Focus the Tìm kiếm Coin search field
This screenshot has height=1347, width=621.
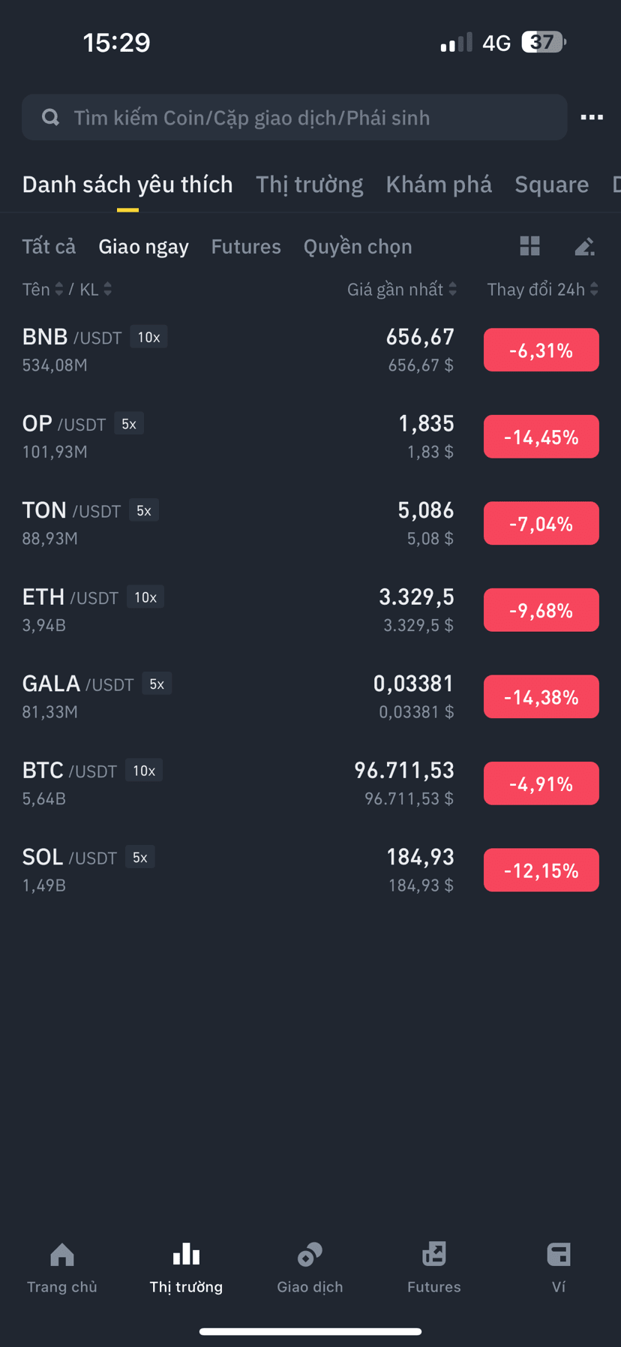(x=294, y=117)
